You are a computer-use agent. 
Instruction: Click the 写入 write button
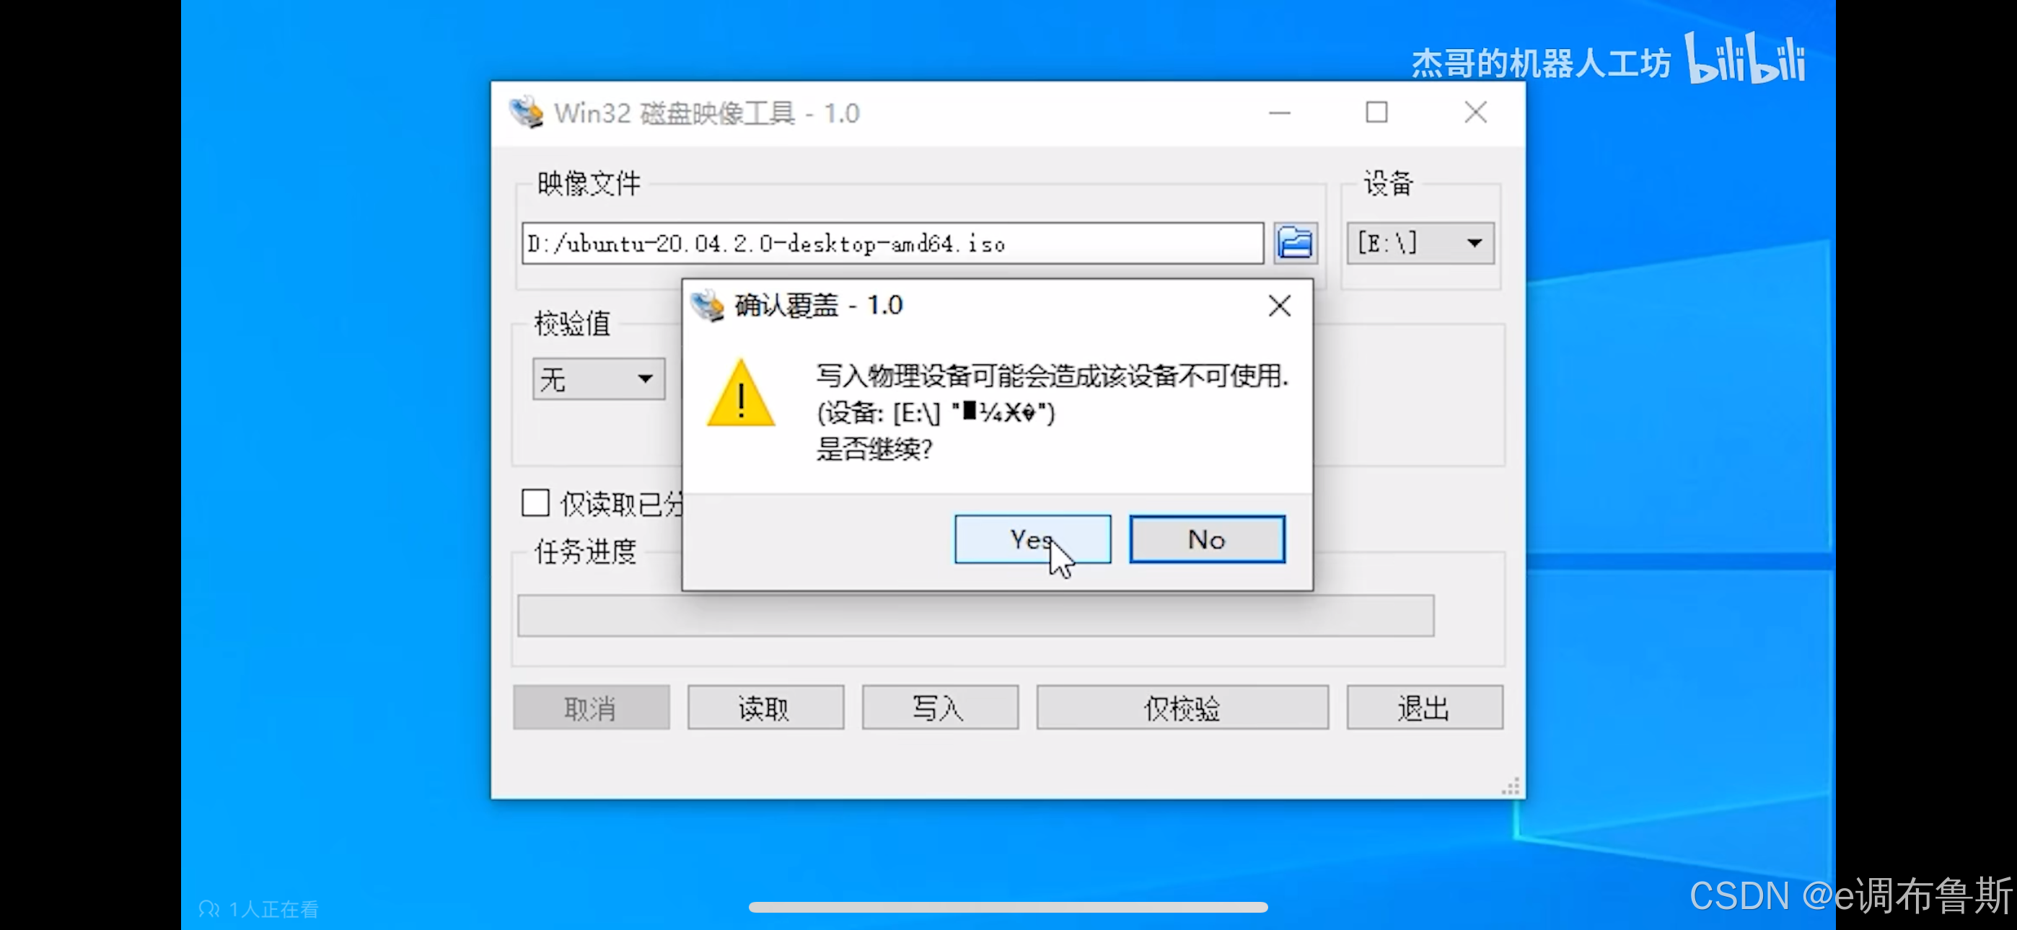[939, 708]
